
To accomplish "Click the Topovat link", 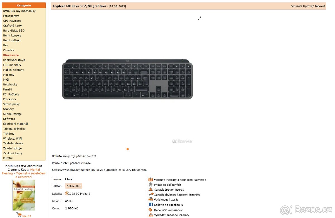I will point(320,6).
